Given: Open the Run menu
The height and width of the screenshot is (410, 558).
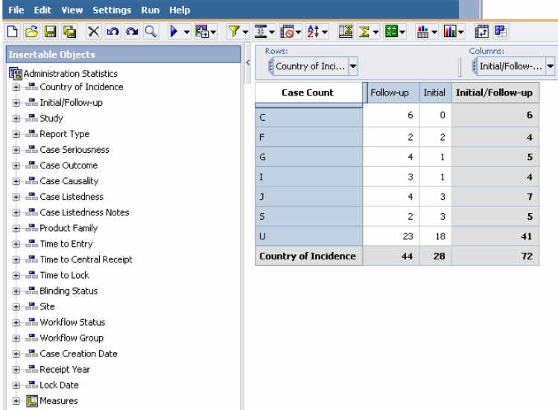Looking at the screenshot, I should click(150, 10).
